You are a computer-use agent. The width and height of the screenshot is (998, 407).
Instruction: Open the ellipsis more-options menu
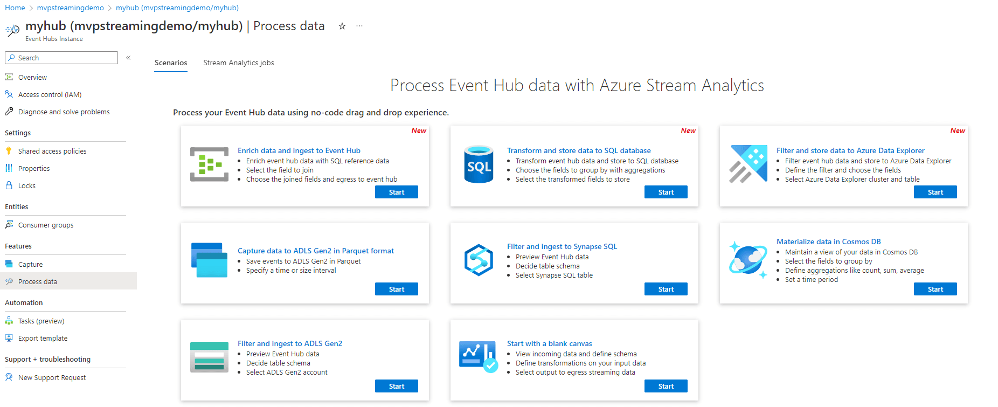(x=359, y=26)
